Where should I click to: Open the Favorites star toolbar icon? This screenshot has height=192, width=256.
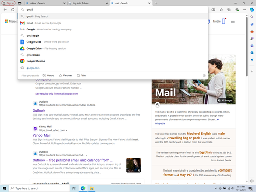click(x=221, y=10)
